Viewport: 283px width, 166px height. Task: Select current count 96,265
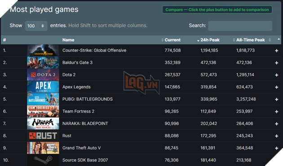click(x=172, y=111)
